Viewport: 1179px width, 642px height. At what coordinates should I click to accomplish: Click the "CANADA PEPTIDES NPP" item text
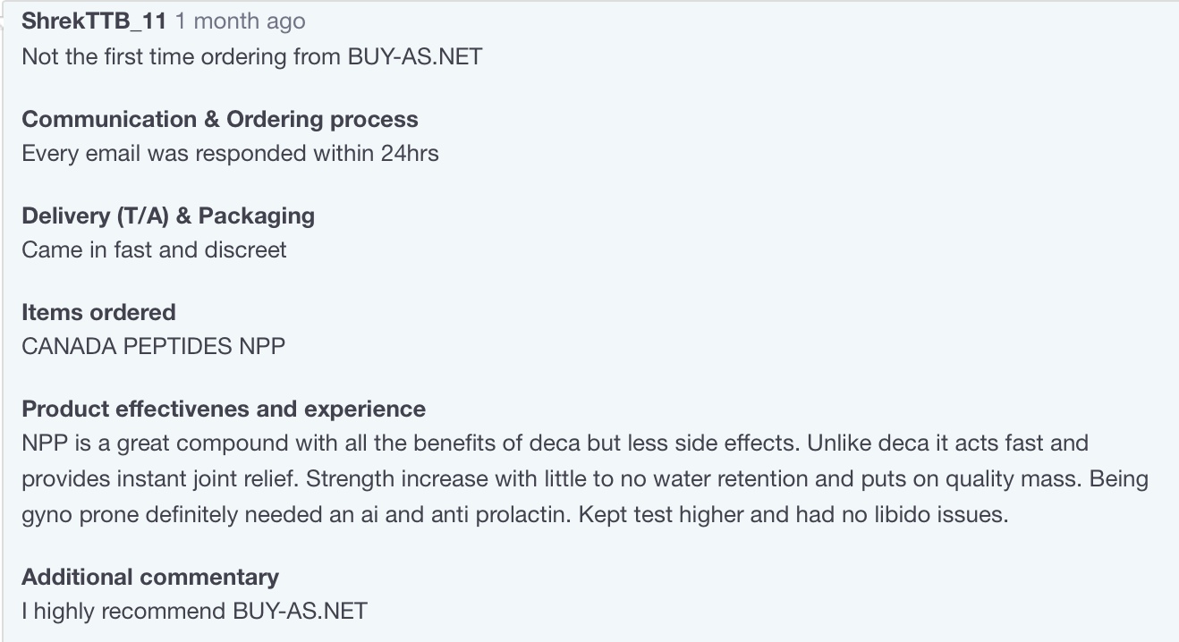153,347
